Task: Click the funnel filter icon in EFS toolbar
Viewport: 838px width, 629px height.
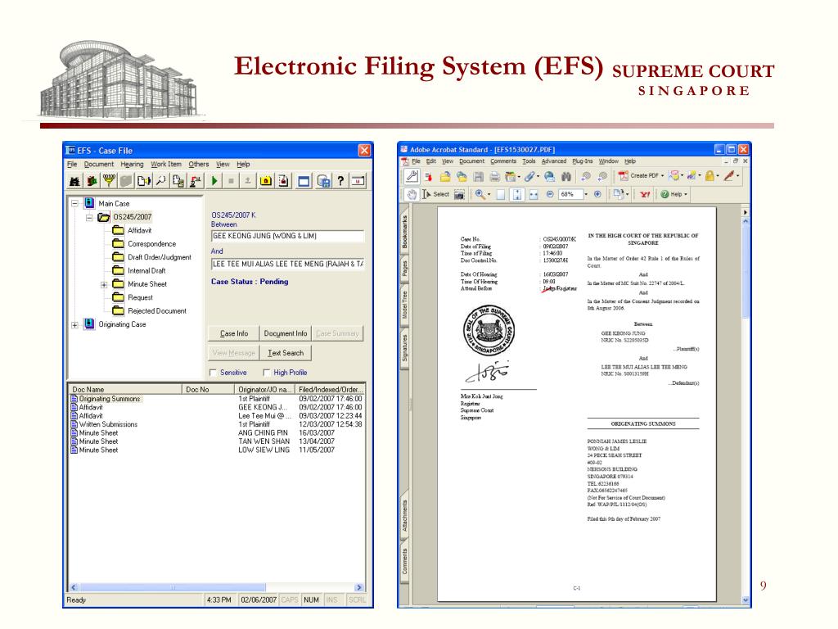Action: (x=109, y=181)
